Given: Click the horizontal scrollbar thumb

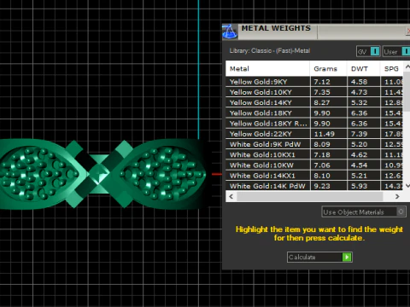Looking at the screenshot, I should 310,196.
